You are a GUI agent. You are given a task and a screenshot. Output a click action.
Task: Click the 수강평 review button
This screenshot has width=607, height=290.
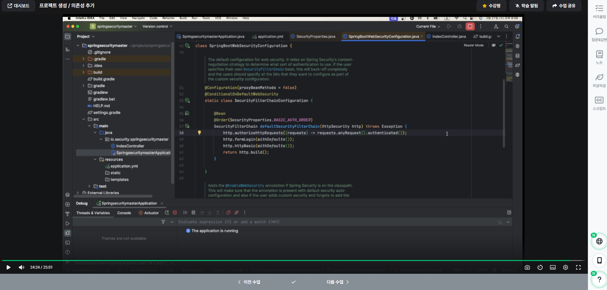point(491,6)
